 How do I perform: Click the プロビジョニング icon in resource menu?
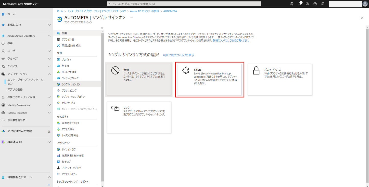(x=59, y=91)
